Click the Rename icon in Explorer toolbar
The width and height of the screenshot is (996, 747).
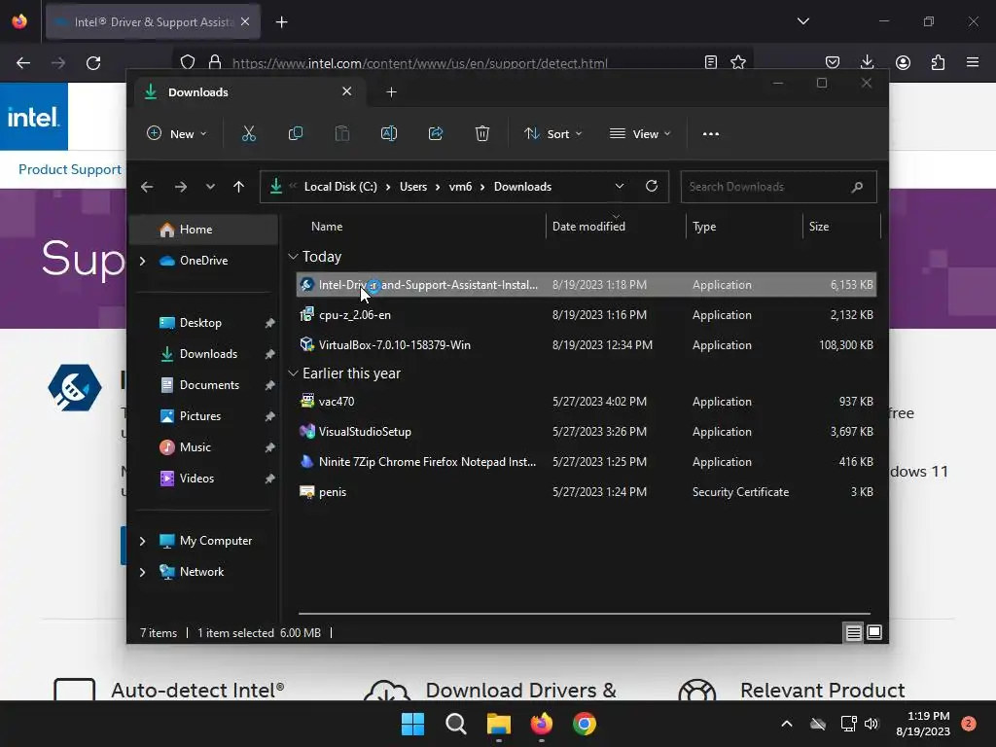(389, 133)
